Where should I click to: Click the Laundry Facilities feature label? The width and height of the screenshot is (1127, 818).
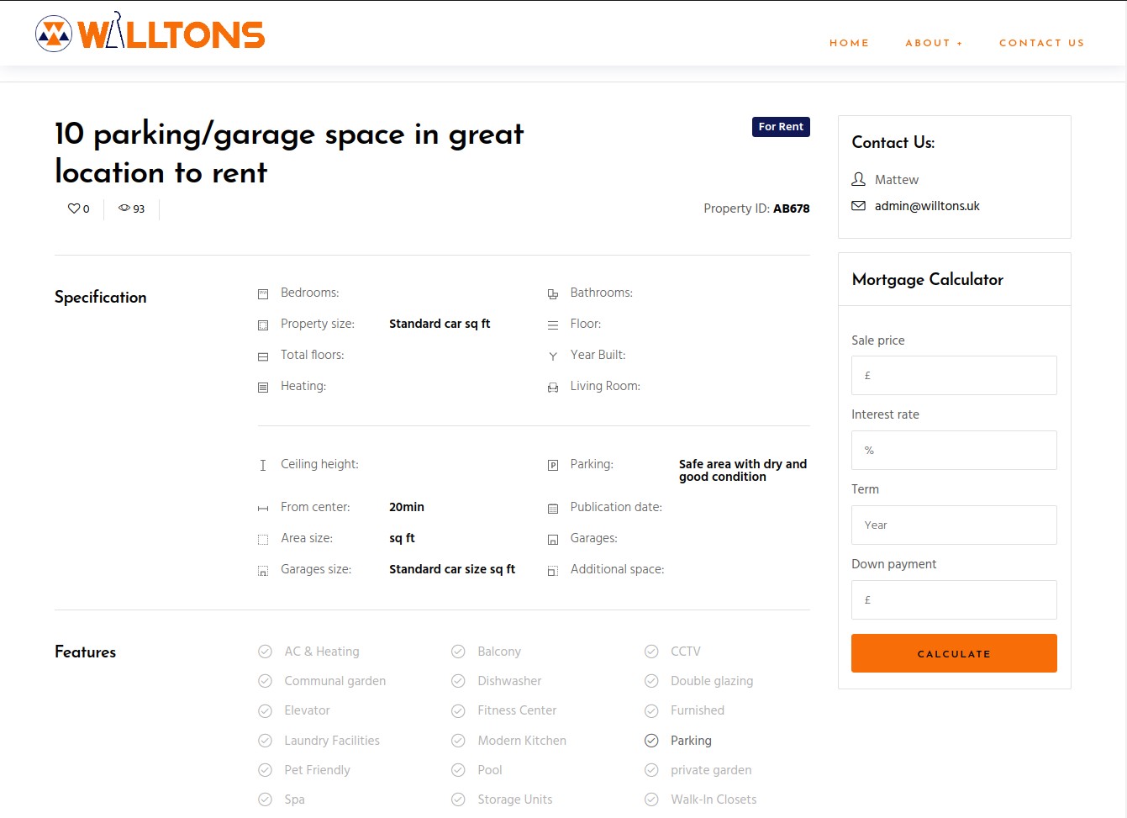(332, 741)
